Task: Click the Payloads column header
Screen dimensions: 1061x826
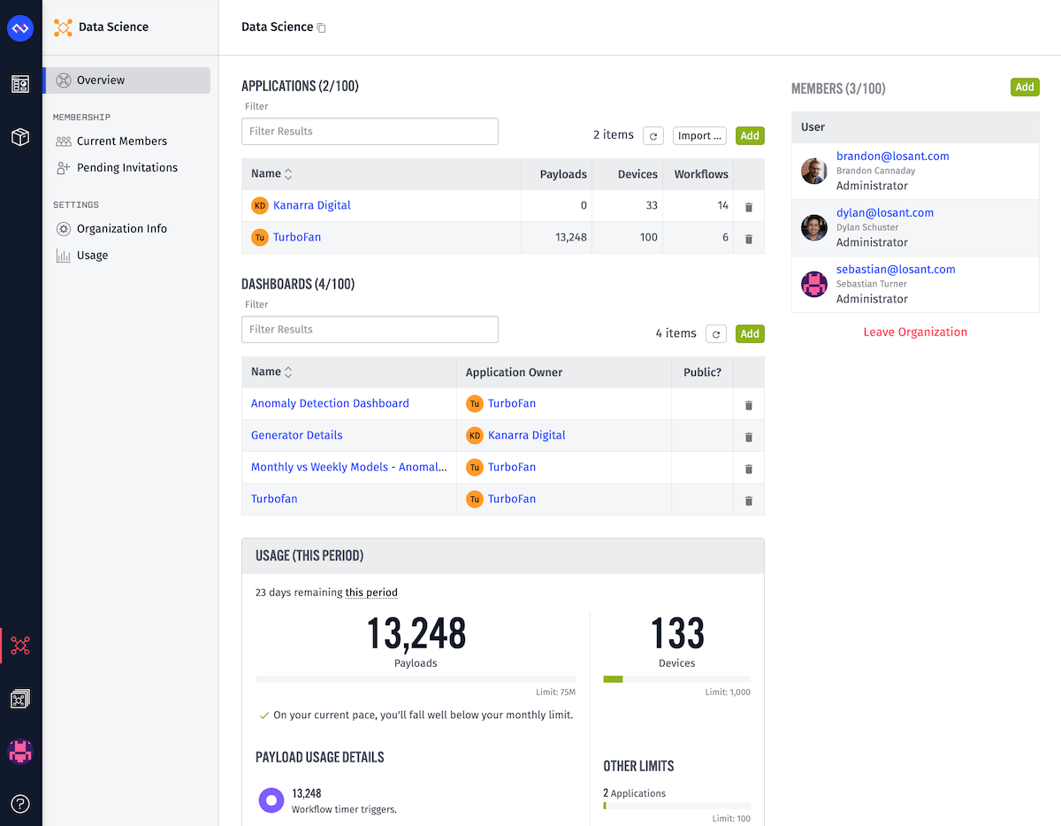Action: click(x=563, y=174)
